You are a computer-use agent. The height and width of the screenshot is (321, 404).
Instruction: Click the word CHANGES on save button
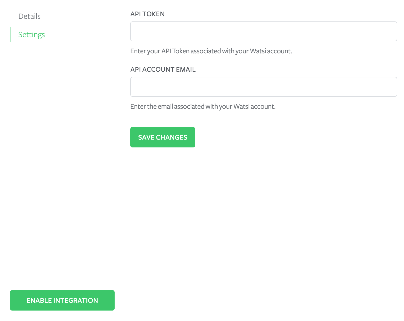click(172, 137)
